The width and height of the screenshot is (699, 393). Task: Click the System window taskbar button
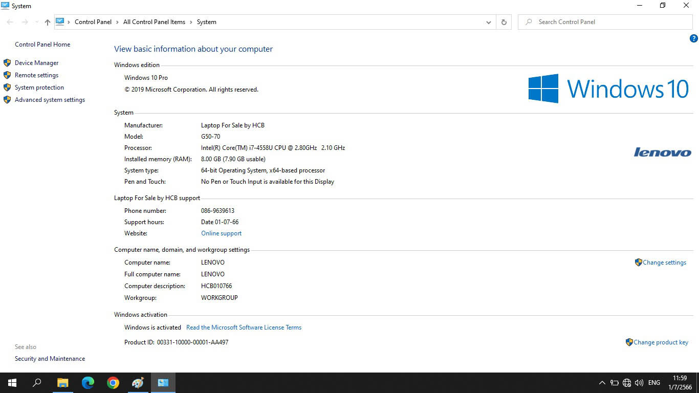pyautogui.click(x=163, y=383)
